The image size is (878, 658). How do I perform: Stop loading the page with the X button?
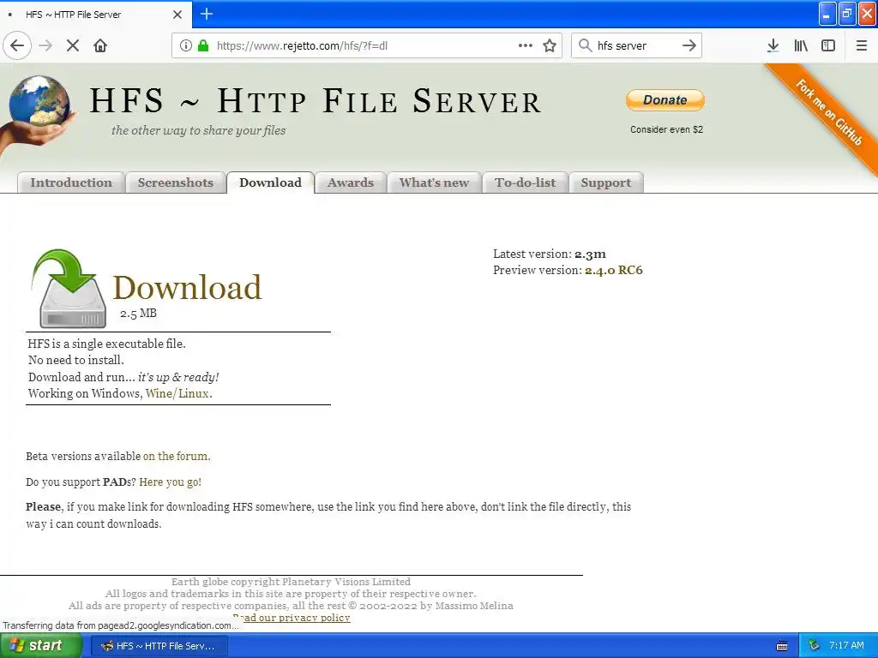(73, 45)
